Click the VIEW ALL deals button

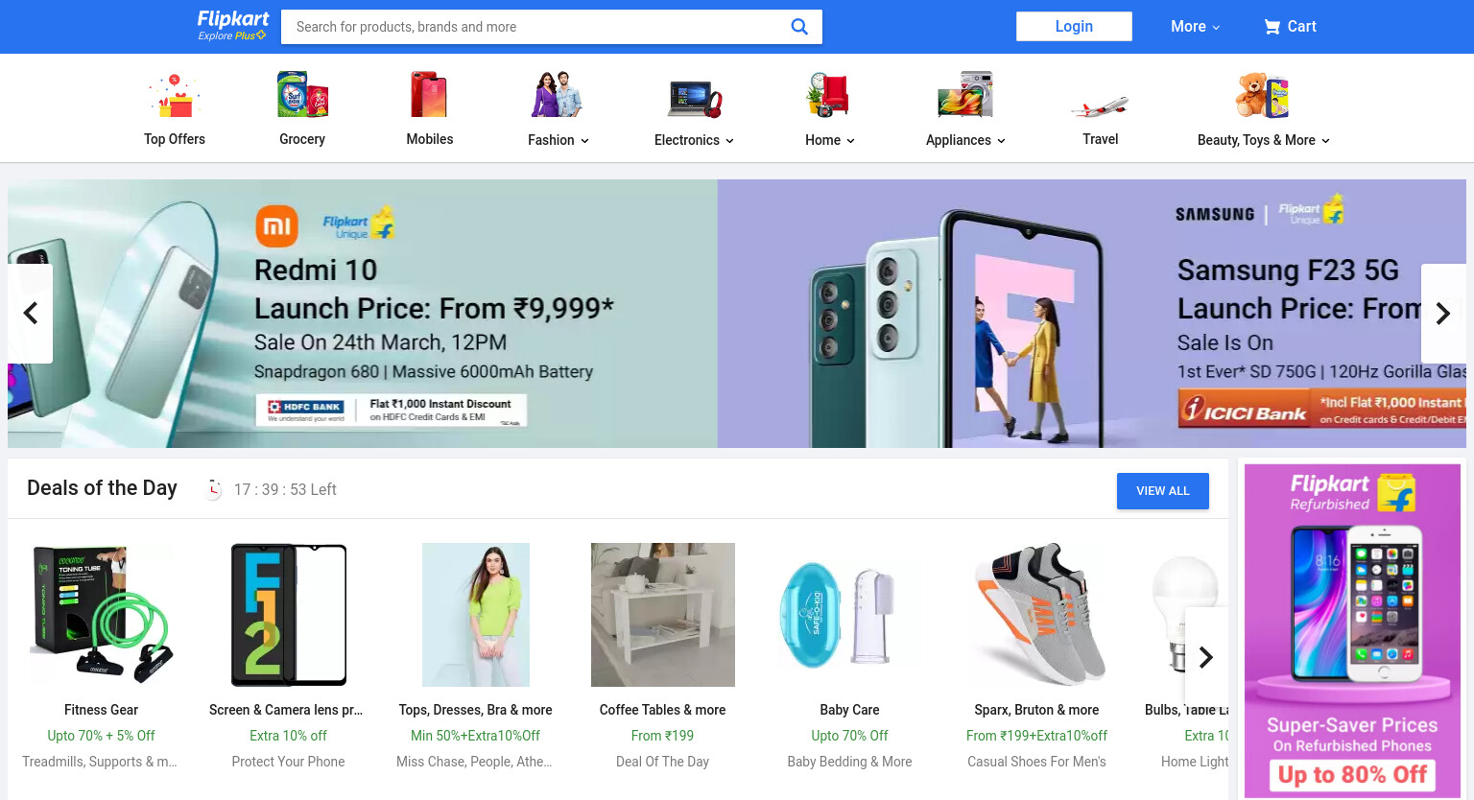coord(1163,491)
